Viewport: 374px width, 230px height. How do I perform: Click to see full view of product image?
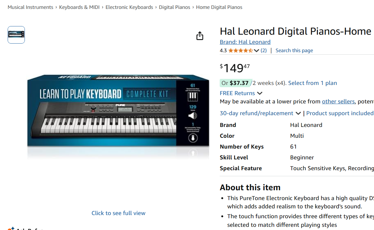click(x=118, y=213)
